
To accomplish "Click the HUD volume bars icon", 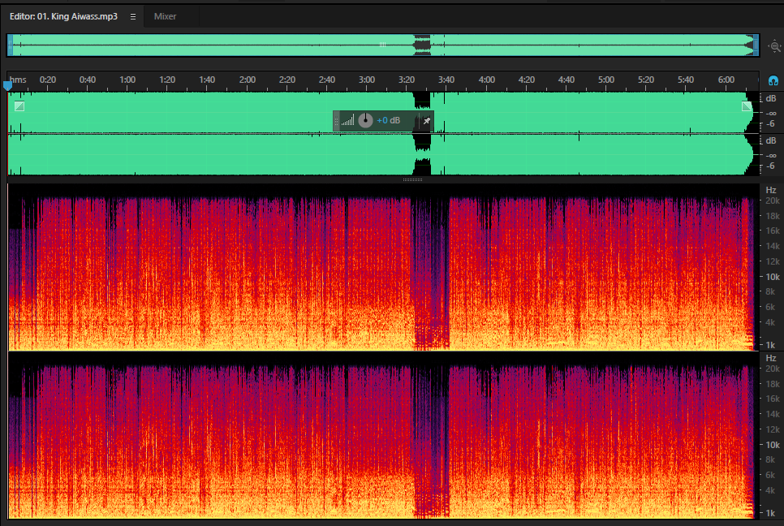I will pyautogui.click(x=348, y=120).
